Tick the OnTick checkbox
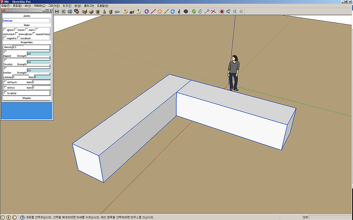The width and height of the screenshot is (353, 220). [x=5, y=87]
